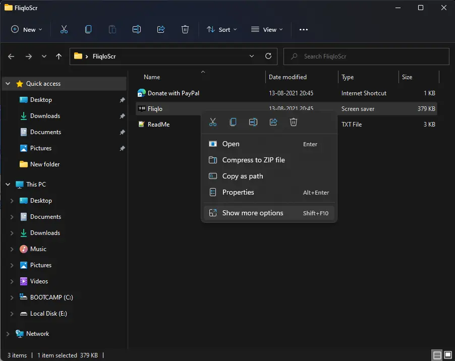Image resolution: width=455 pixels, height=361 pixels.
Task: Select Network in the navigation pane
Action: coord(37,334)
